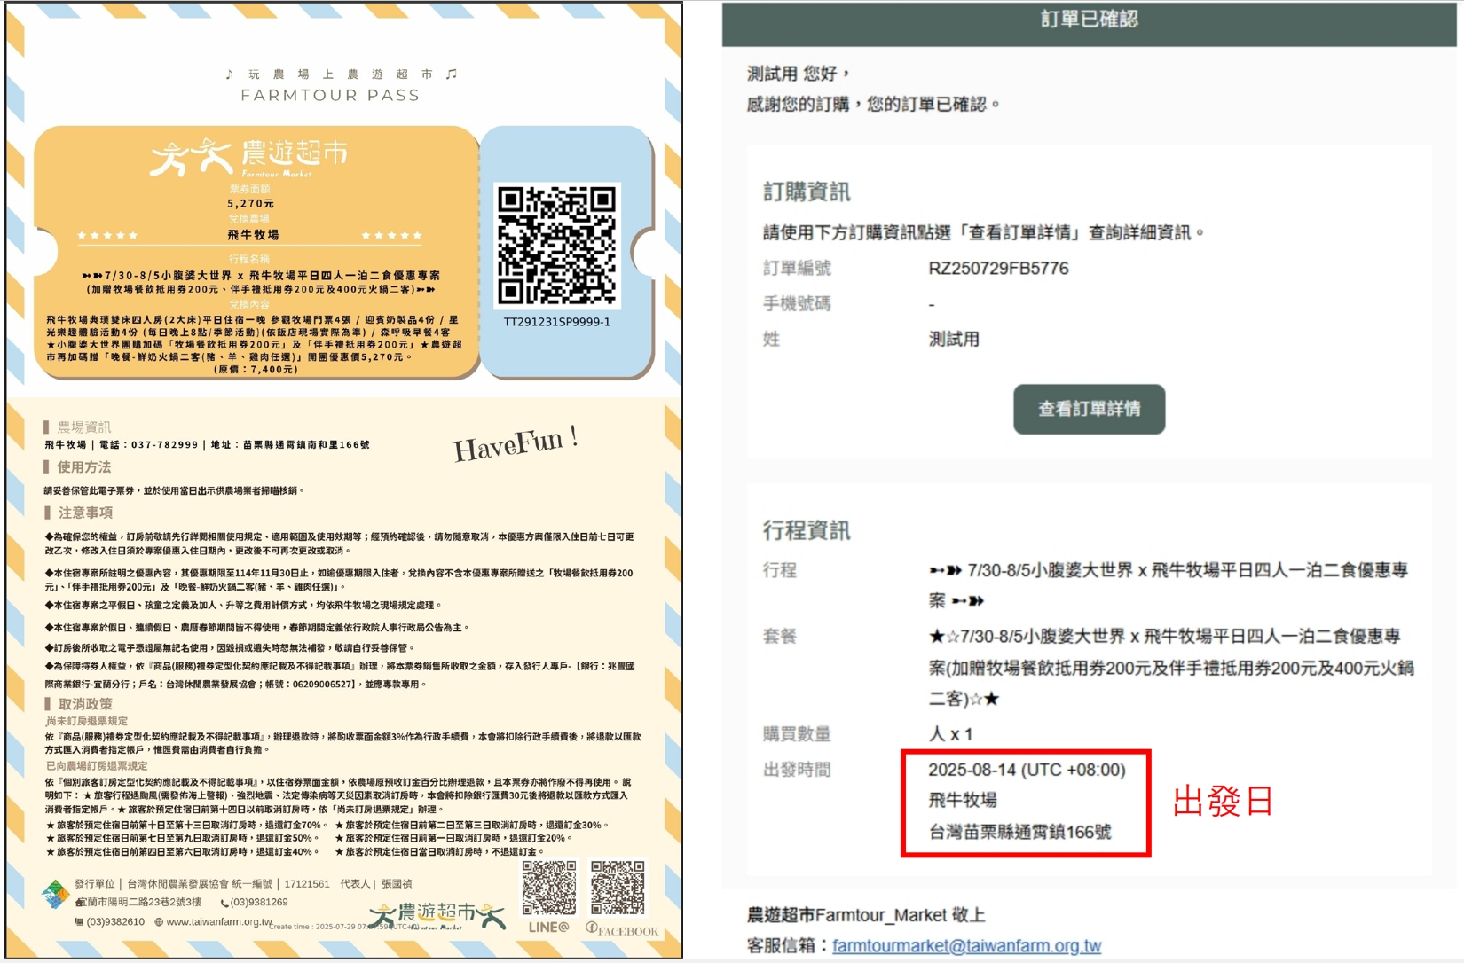Click the departure date 2025-08-14 text
This screenshot has height=963, width=1464.
point(1027,770)
